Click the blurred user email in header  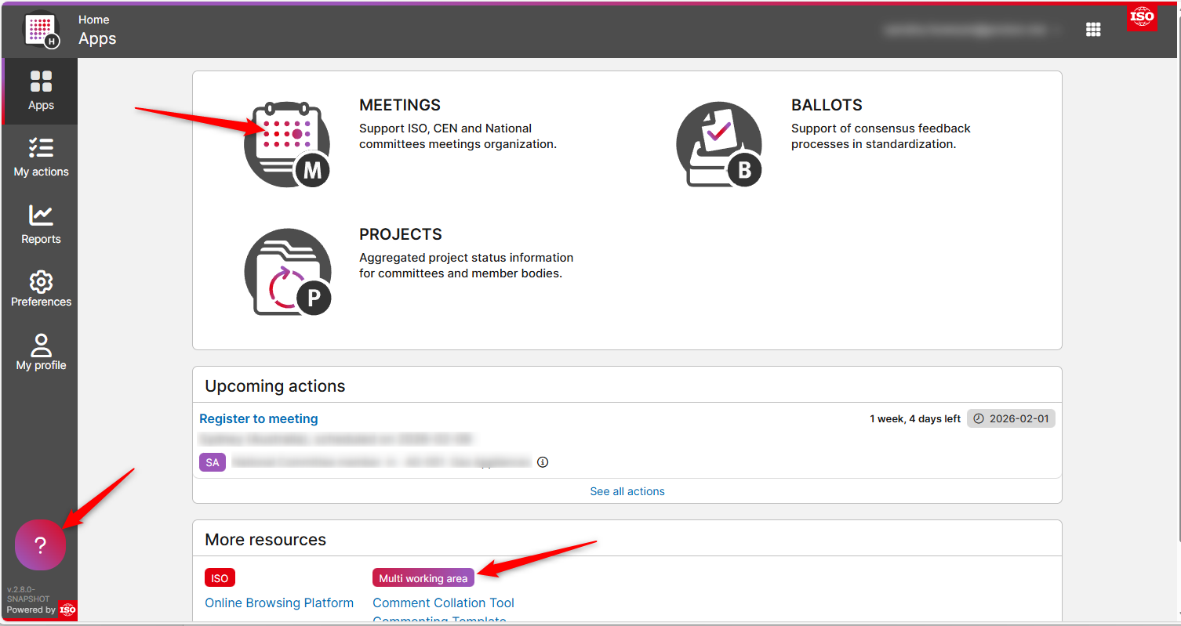[x=965, y=30]
